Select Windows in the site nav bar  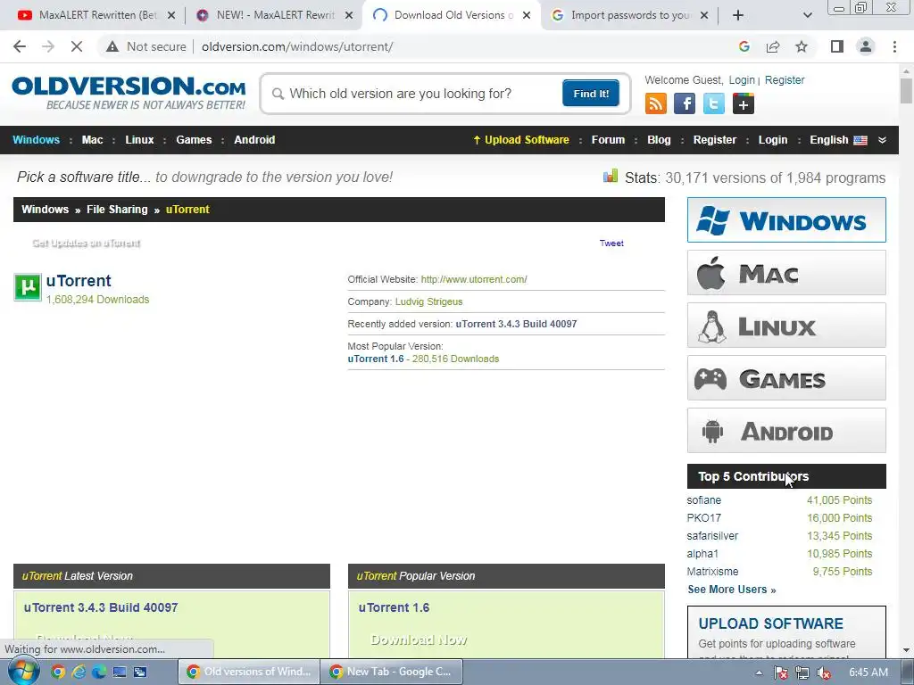[36, 140]
